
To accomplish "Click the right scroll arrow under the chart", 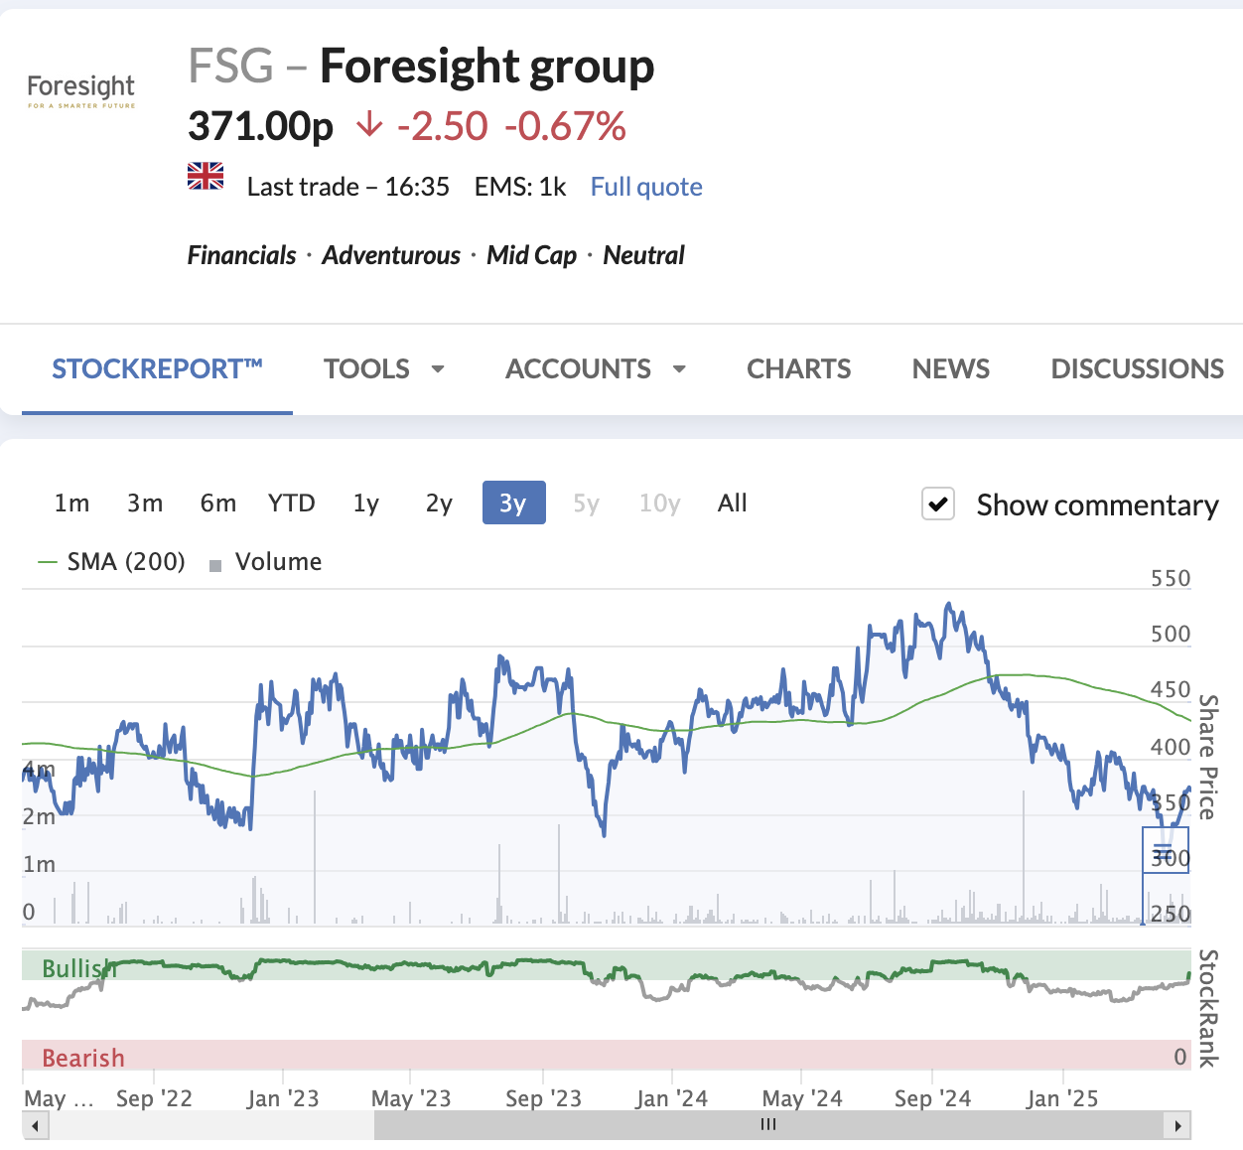I will click(x=1177, y=1125).
